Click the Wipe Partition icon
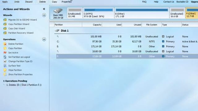 (x=5, y=70)
